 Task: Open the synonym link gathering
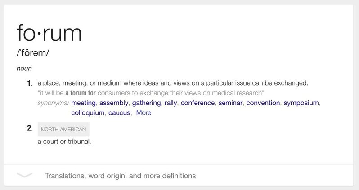point(146,103)
